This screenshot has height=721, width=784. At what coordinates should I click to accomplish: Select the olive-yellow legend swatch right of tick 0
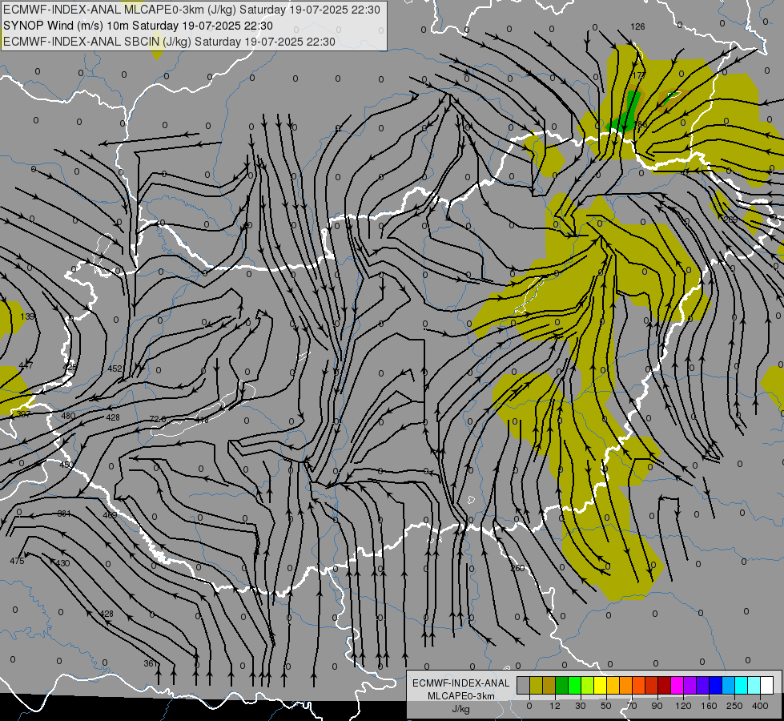(536, 685)
